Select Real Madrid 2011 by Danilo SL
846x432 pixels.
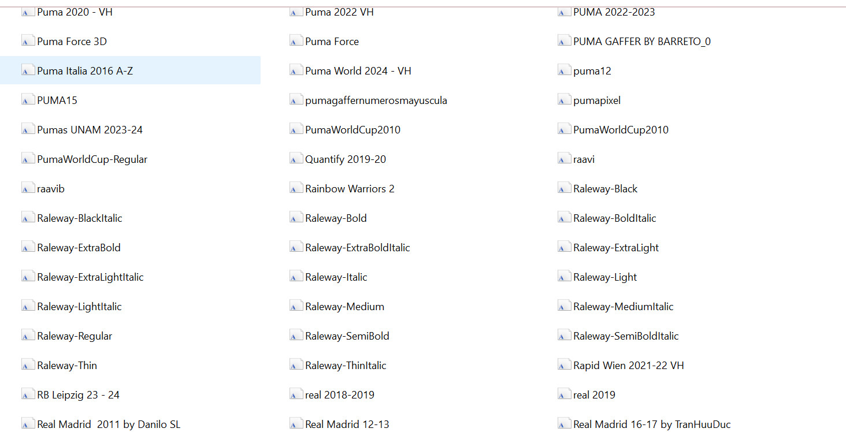click(x=109, y=424)
